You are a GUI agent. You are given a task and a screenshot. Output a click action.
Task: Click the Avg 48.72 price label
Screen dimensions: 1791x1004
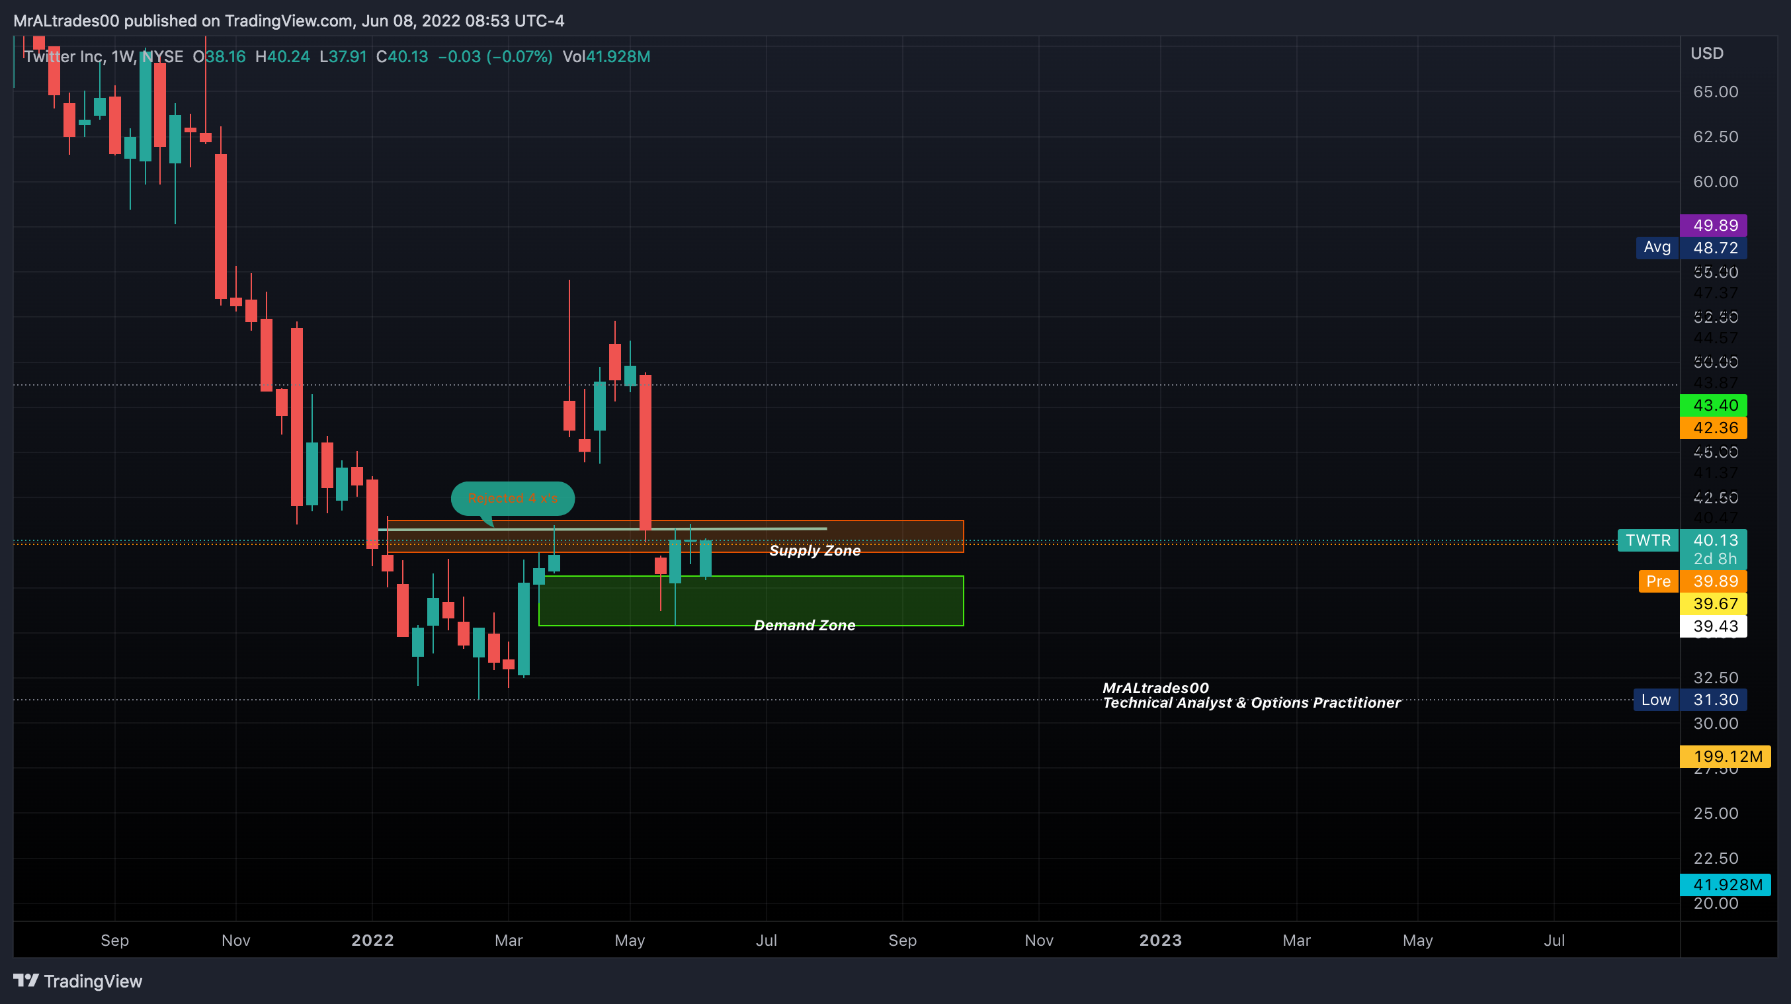pos(1691,247)
